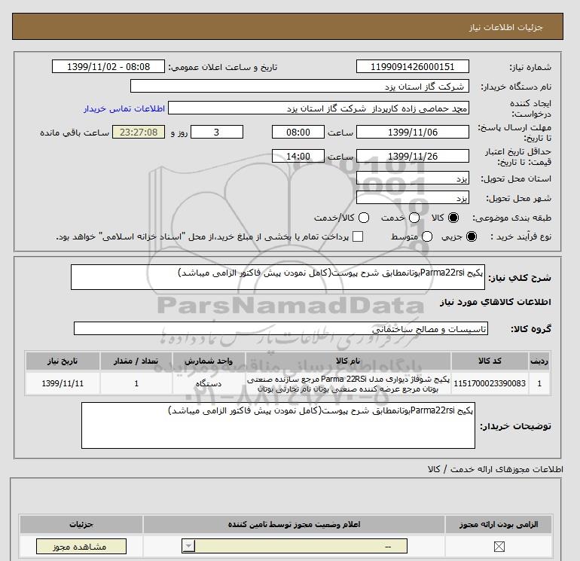Click the need number field 1199091426000151

coord(413,66)
